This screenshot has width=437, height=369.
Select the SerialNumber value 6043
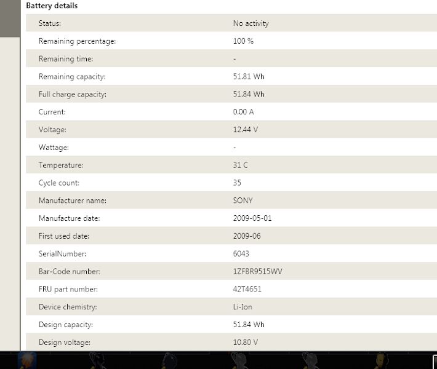[241, 254]
